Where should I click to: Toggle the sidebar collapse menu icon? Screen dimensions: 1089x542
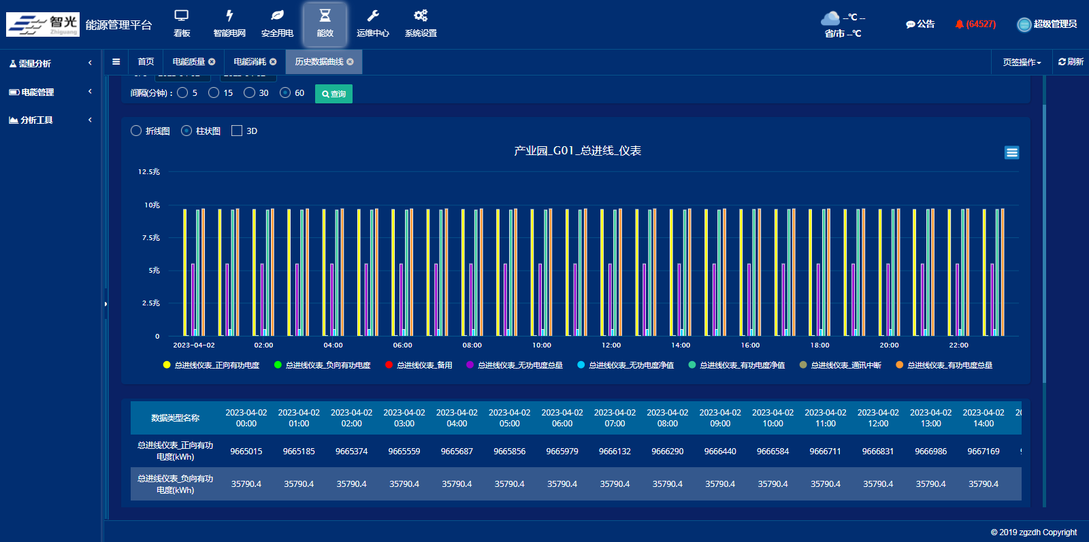pos(116,62)
